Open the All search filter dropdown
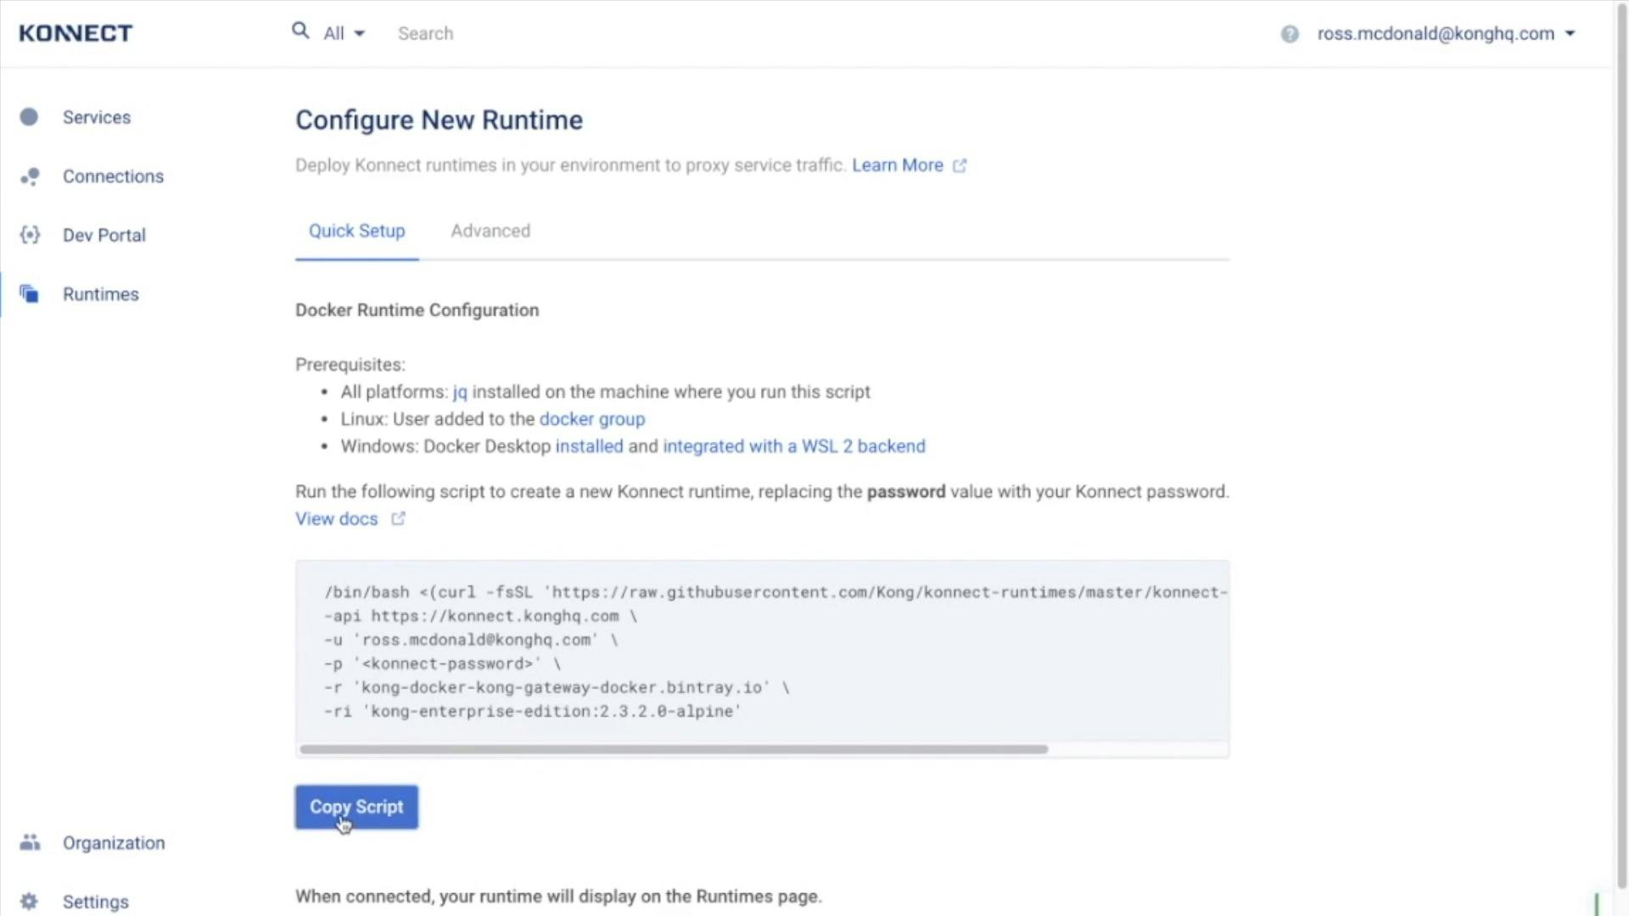The height and width of the screenshot is (916, 1629). [344, 34]
